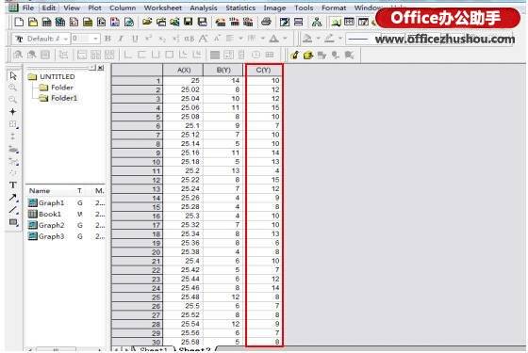Click the New Project icon

20,23
